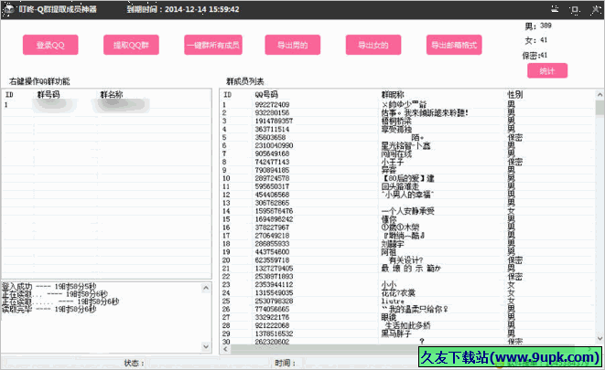Select group row with ID 1
The image size is (605, 370).
[x=107, y=105]
